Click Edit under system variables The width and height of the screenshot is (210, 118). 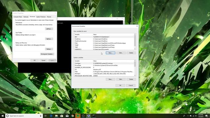pyautogui.click(x=121, y=79)
